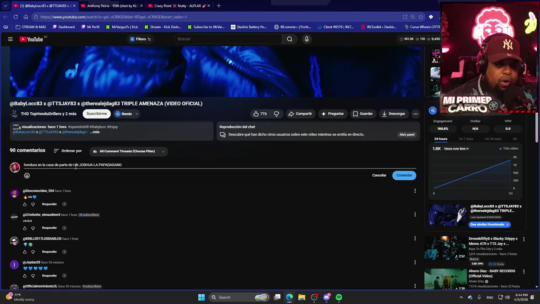540x304 pixels.
Task: Open the Remix dropdown chevron
Action: 137,114
